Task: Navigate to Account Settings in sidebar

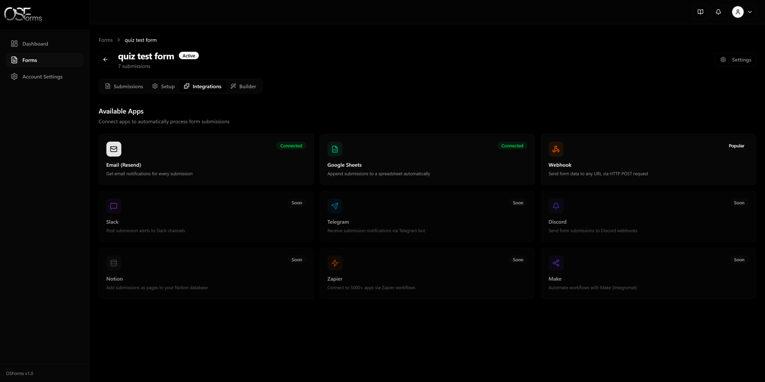Action: point(42,76)
